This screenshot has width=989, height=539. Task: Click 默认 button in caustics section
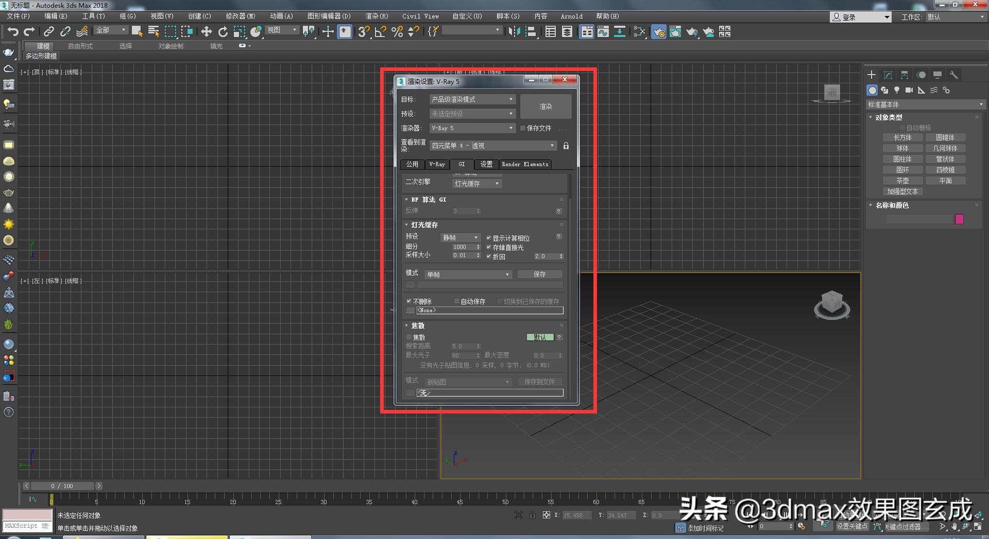pos(540,337)
